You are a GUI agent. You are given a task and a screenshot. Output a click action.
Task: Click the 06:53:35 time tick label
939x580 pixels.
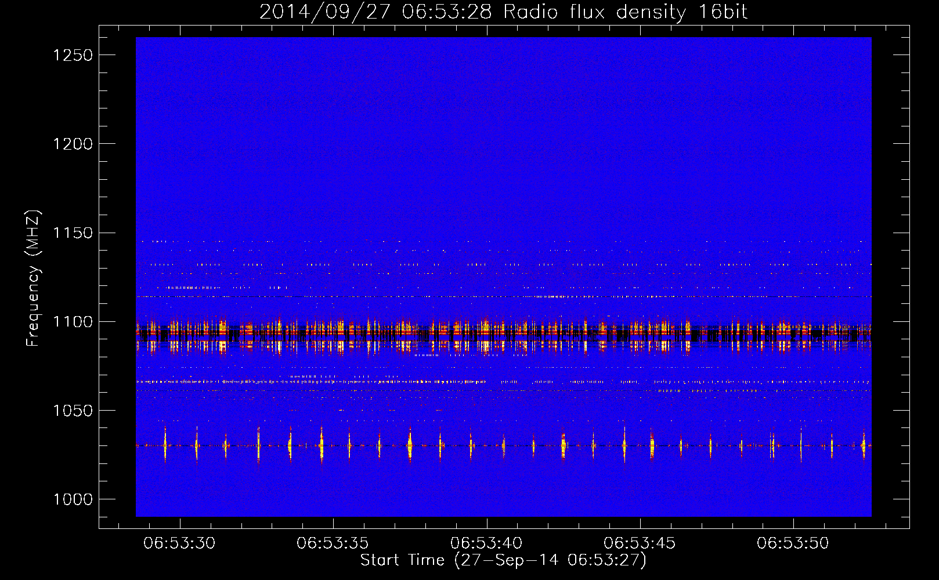(x=333, y=543)
